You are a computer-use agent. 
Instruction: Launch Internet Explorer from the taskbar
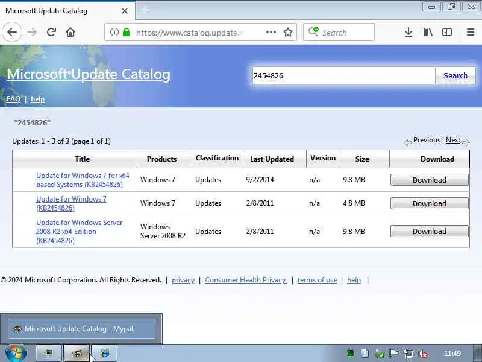point(104,353)
